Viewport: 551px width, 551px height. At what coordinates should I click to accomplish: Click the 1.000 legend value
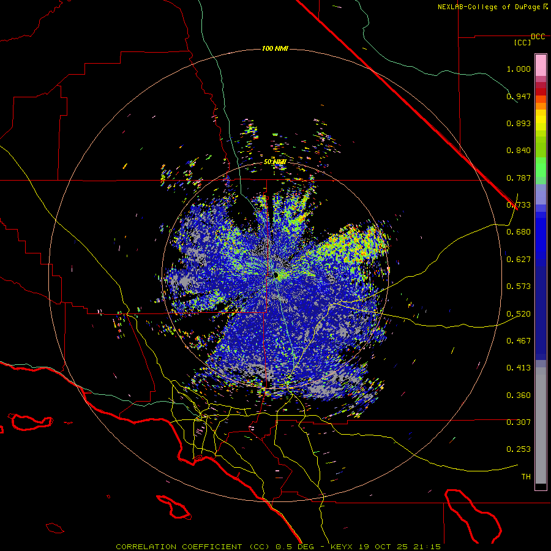(519, 69)
